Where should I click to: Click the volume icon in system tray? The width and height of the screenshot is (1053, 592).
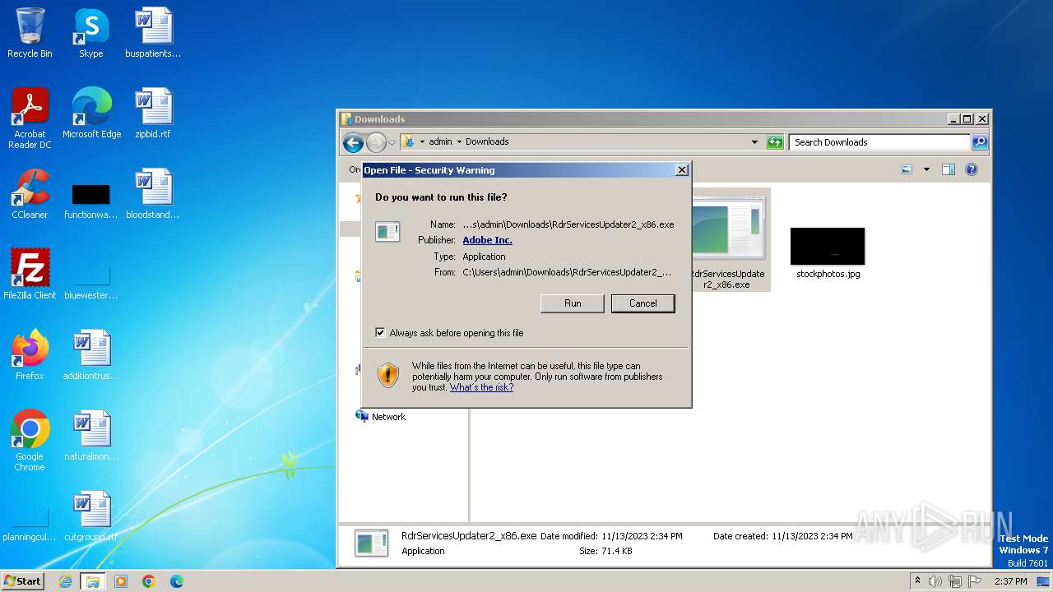pyautogui.click(x=935, y=581)
